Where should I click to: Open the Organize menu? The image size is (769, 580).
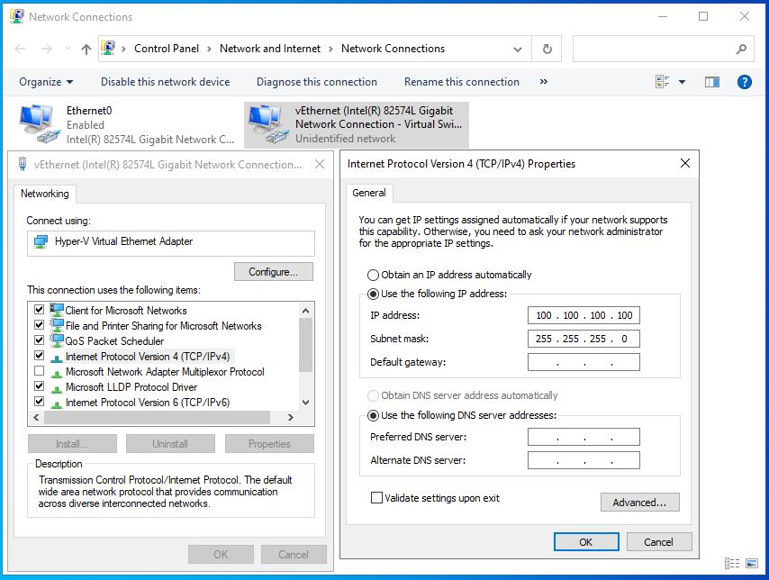pyautogui.click(x=46, y=82)
